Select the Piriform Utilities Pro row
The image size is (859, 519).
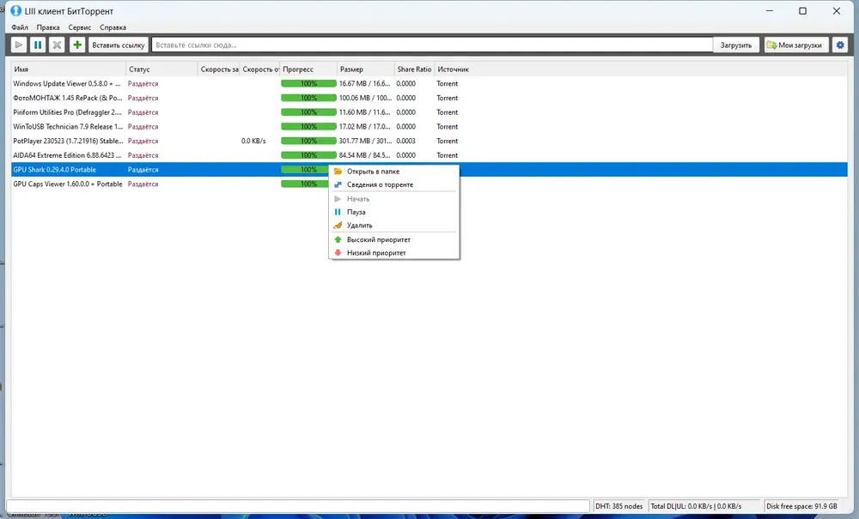point(429,112)
